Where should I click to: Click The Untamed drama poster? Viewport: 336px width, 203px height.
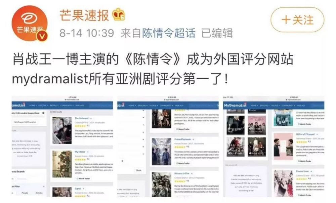tap(62, 130)
